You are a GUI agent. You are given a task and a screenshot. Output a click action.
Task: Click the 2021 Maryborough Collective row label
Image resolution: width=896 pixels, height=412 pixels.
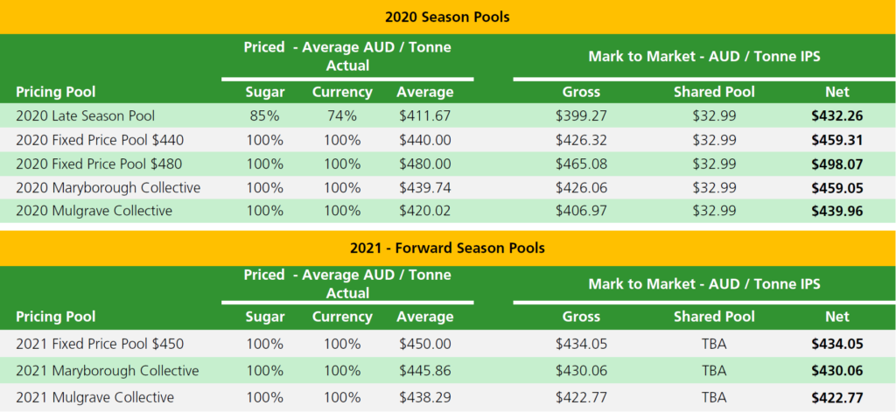point(108,371)
